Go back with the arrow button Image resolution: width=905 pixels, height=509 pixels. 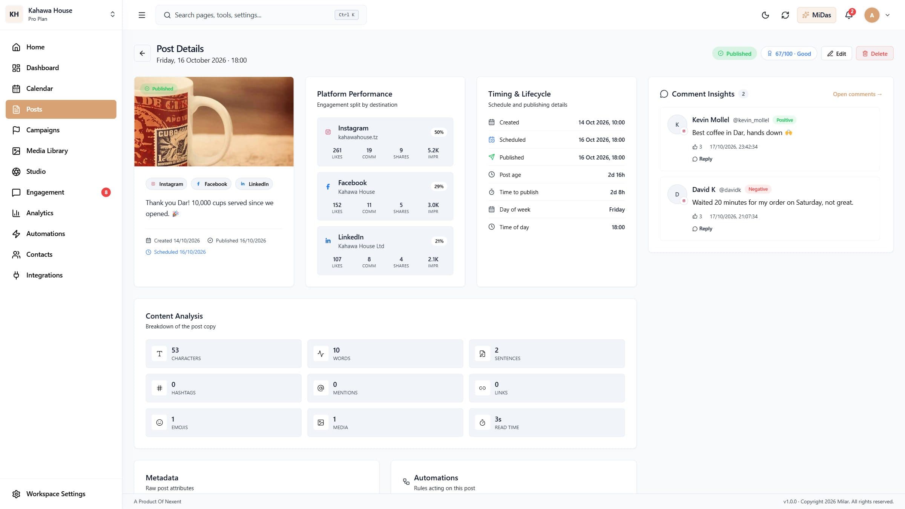[142, 54]
